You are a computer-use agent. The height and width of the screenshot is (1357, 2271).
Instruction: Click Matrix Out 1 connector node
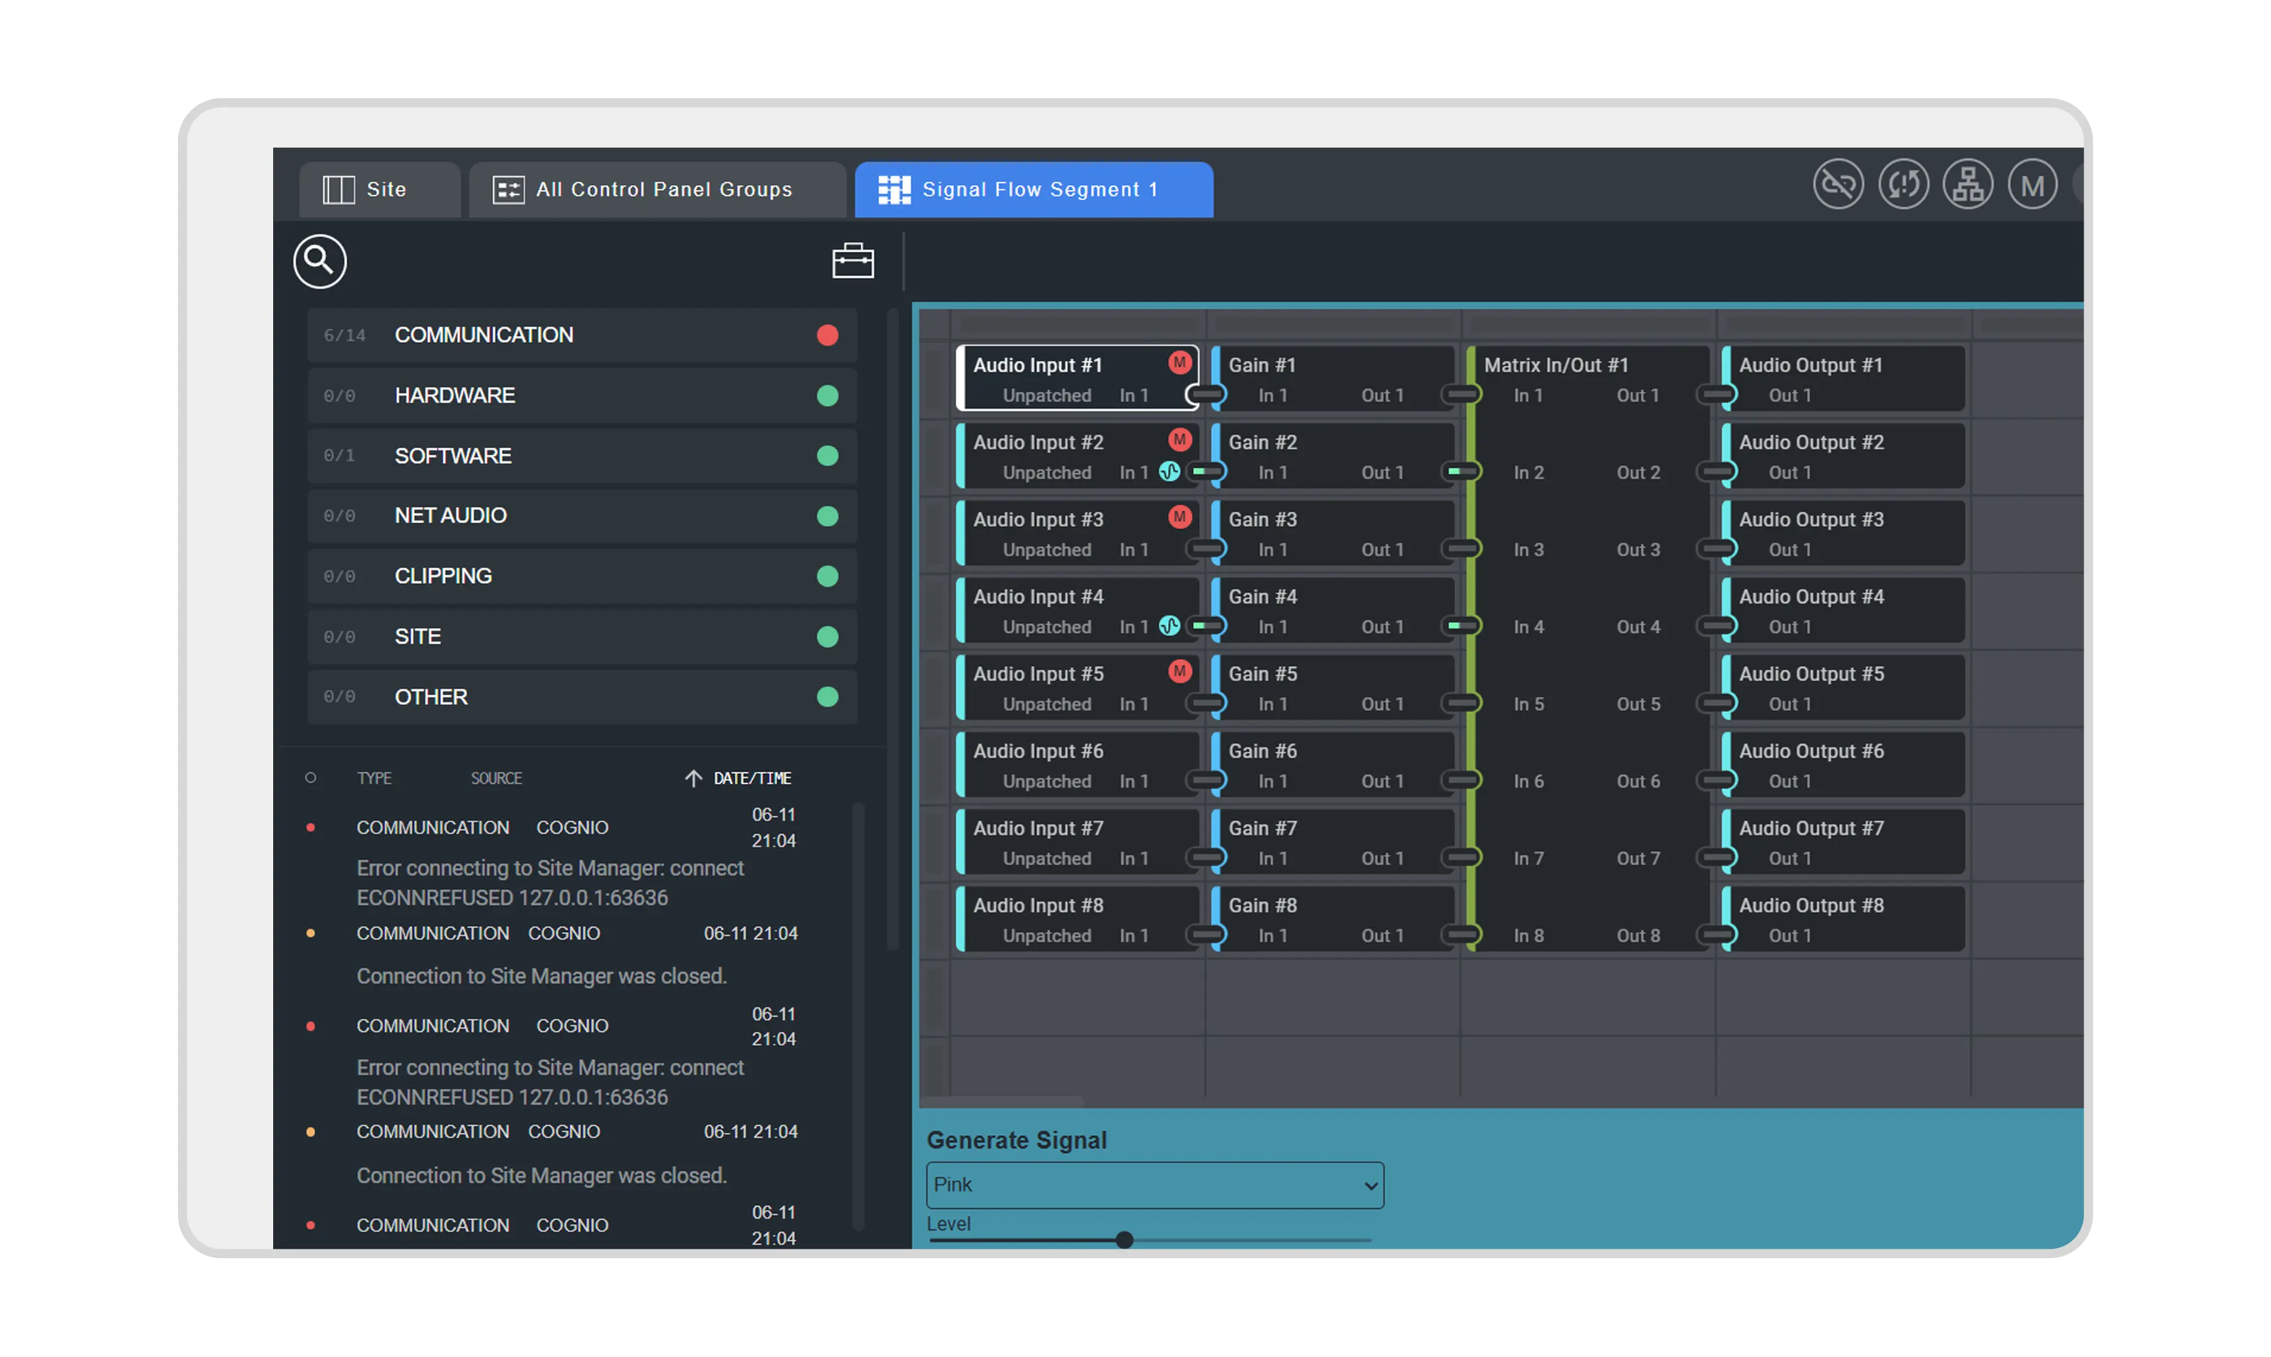(1716, 395)
